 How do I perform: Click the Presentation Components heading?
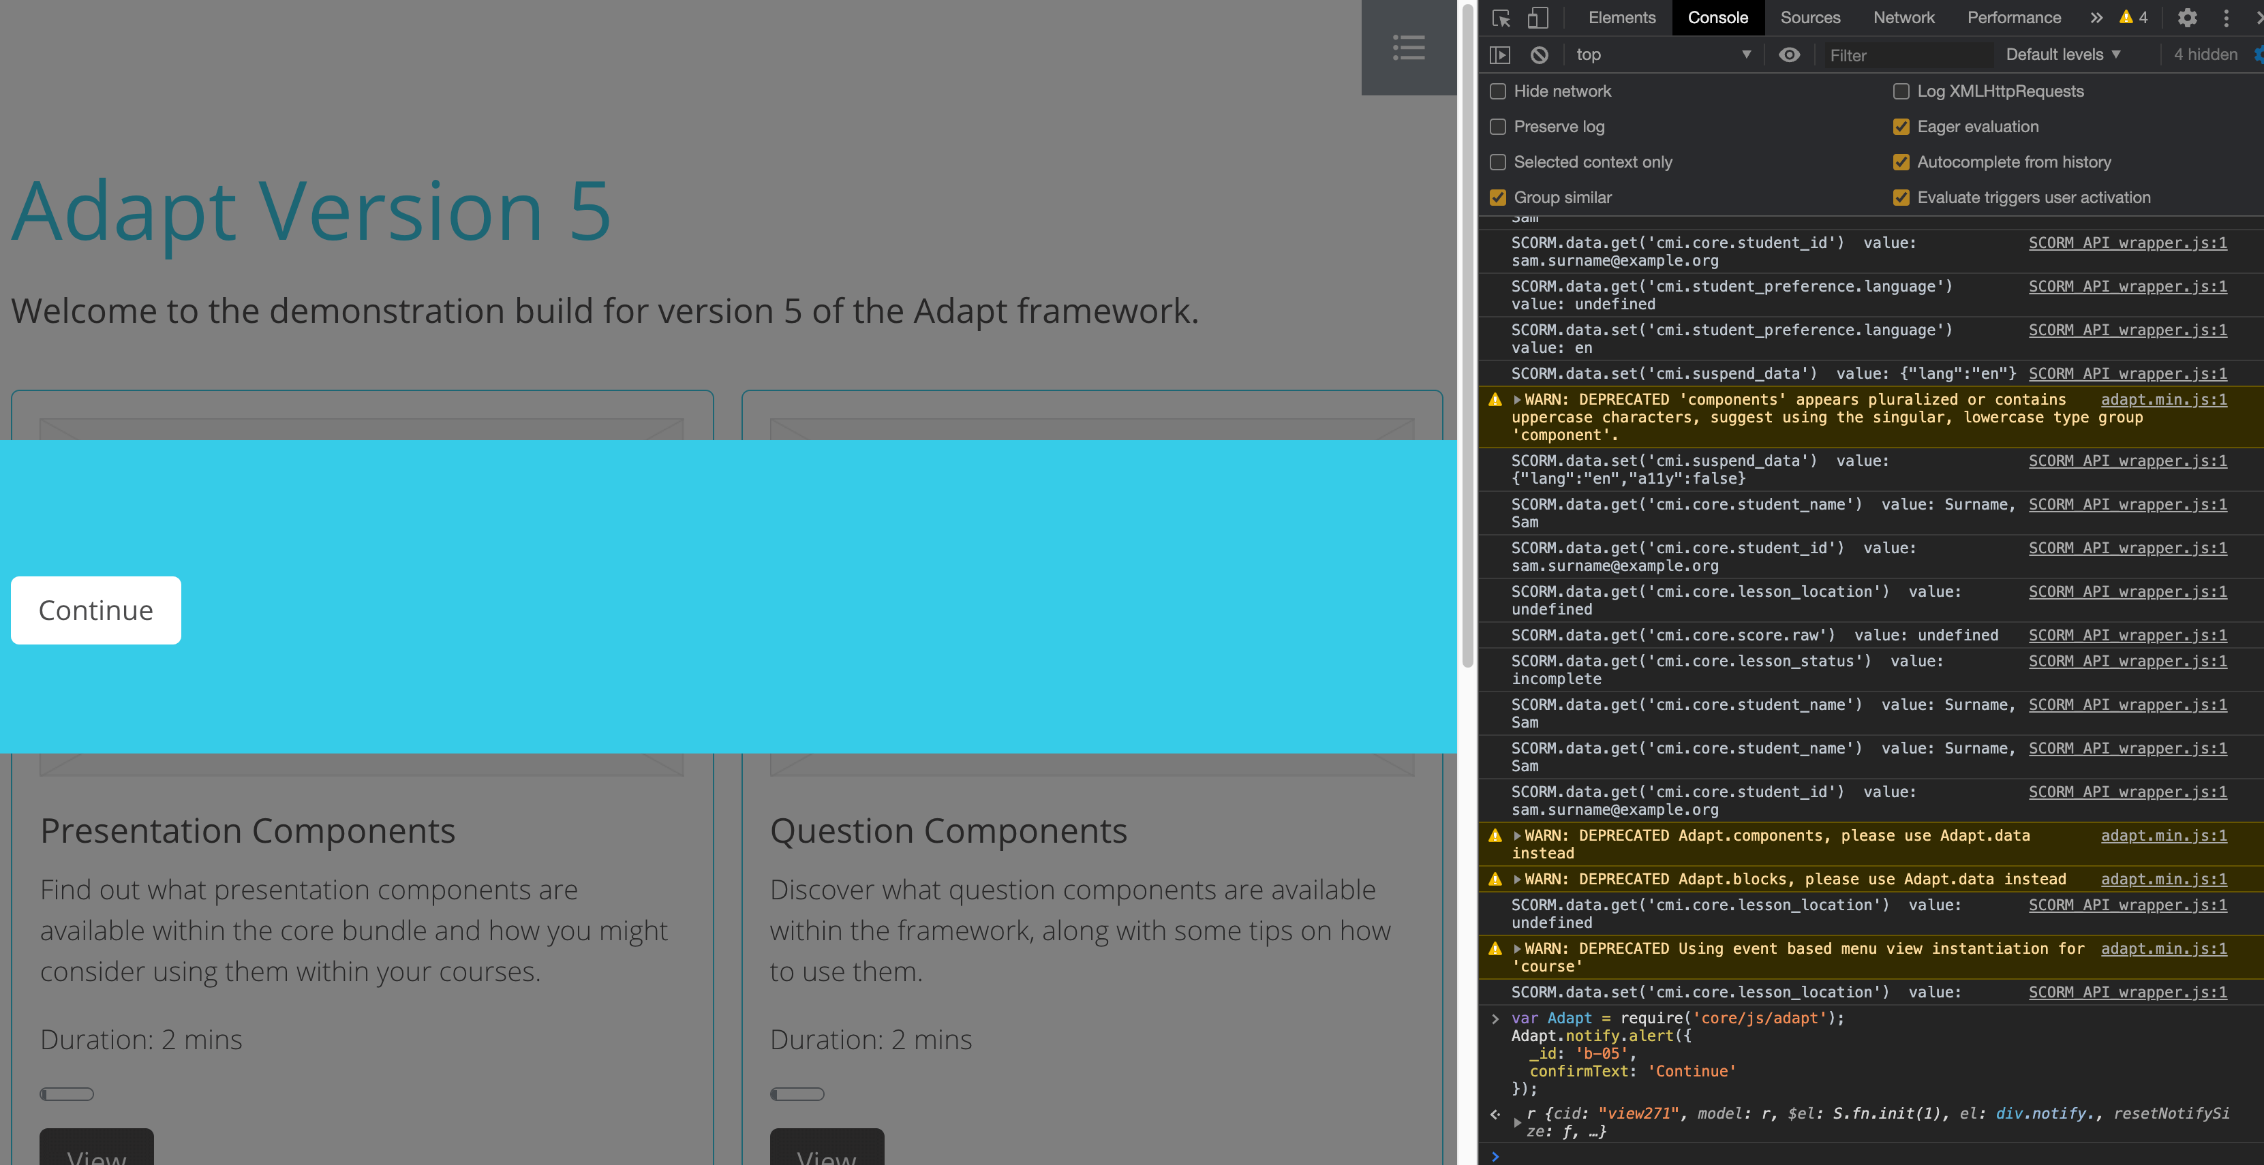(x=248, y=831)
